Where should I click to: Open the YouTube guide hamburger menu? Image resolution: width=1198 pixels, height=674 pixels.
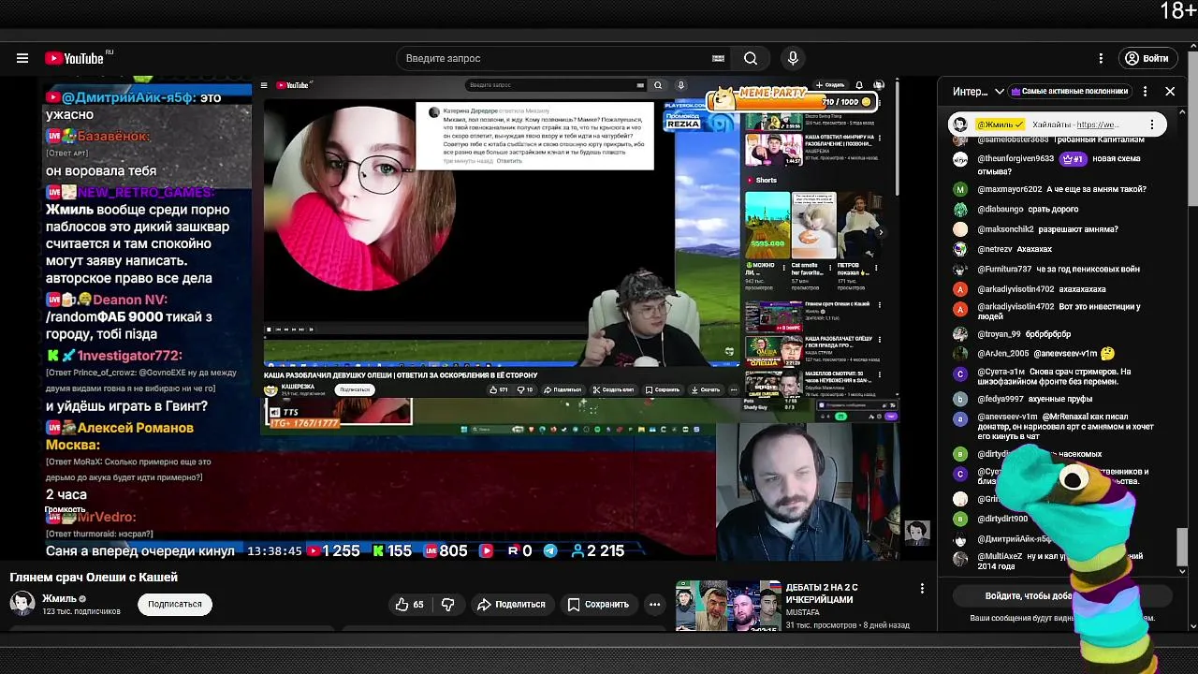[22, 58]
